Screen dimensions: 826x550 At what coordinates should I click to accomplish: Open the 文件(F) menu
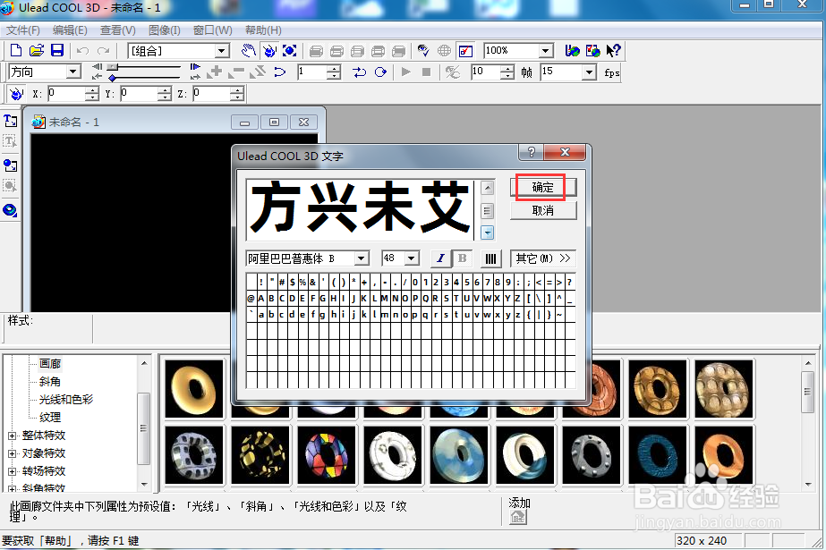click(x=22, y=30)
